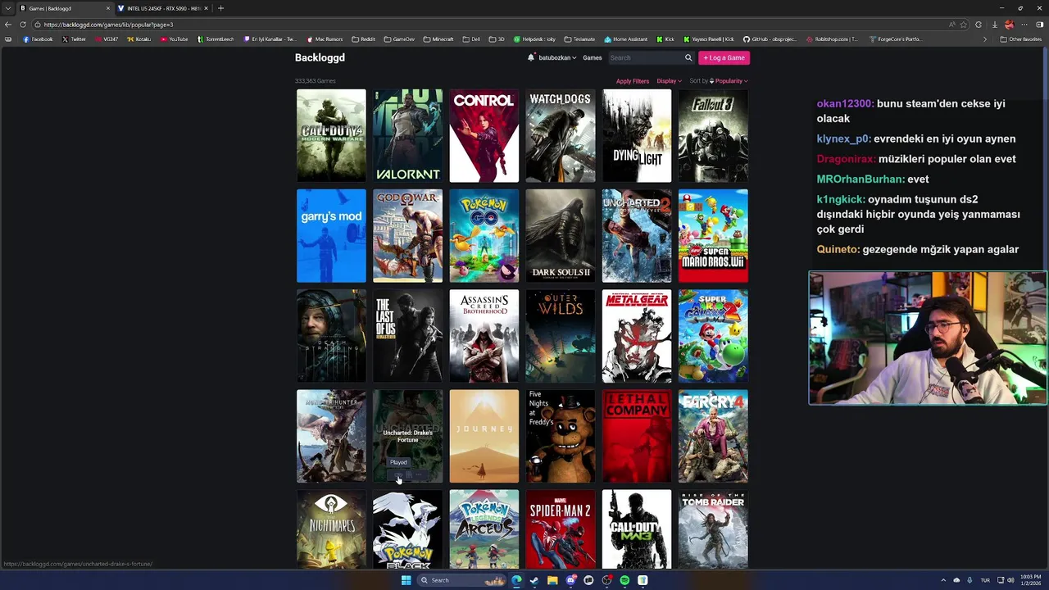Open GitHub obsproject bookmark

769,39
